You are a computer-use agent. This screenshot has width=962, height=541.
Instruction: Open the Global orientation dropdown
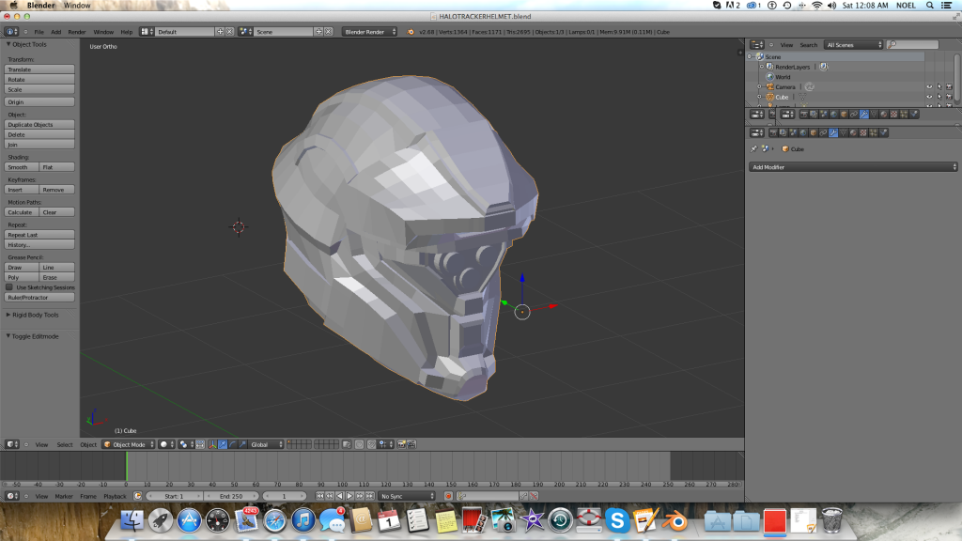tap(266, 444)
